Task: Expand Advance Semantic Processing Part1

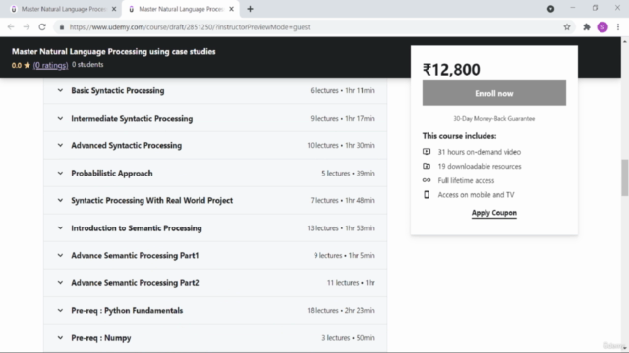Action: [215, 255]
